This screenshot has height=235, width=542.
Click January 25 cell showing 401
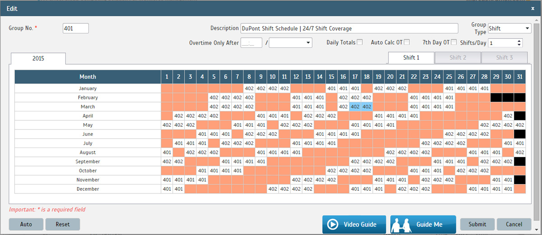click(449, 88)
